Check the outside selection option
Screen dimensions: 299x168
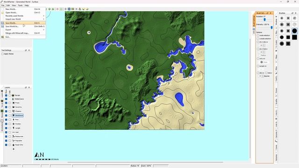tap(258, 39)
